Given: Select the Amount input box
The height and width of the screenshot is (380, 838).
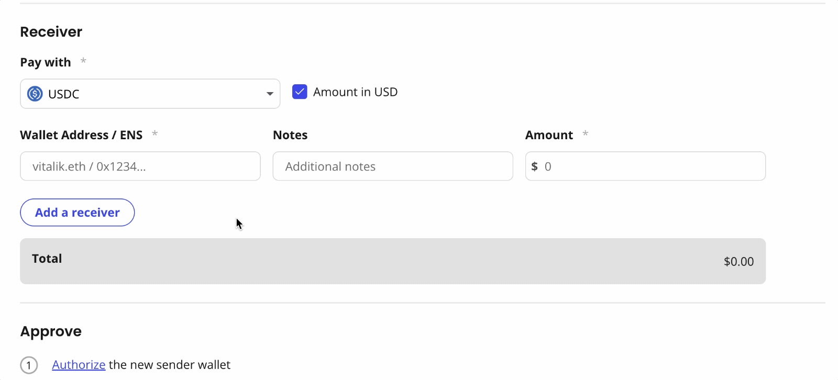Looking at the screenshot, I should pyautogui.click(x=649, y=166).
